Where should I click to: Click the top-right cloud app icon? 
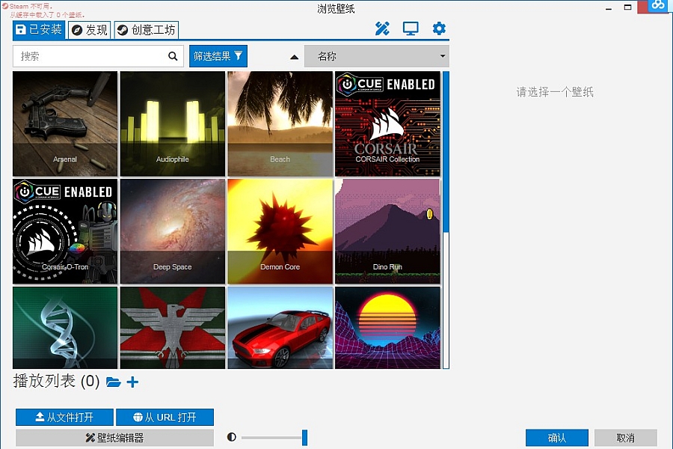coord(657,6)
